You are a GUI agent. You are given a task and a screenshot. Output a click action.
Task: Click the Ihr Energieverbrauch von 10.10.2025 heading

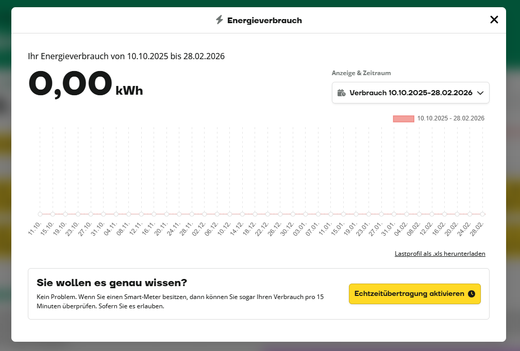(x=126, y=56)
